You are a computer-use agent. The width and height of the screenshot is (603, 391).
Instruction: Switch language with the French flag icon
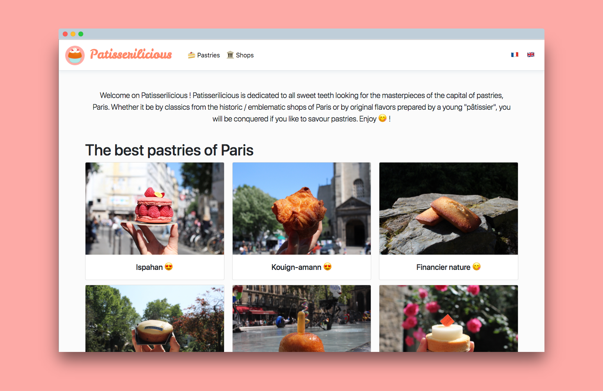[x=515, y=55]
